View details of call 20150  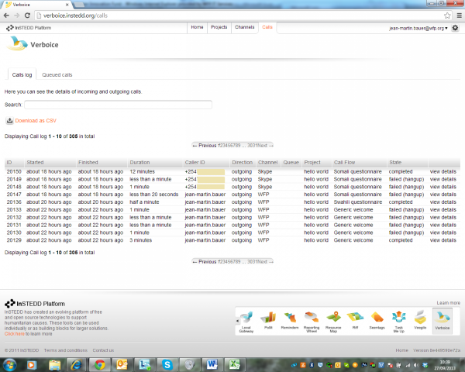pyautogui.click(x=443, y=172)
